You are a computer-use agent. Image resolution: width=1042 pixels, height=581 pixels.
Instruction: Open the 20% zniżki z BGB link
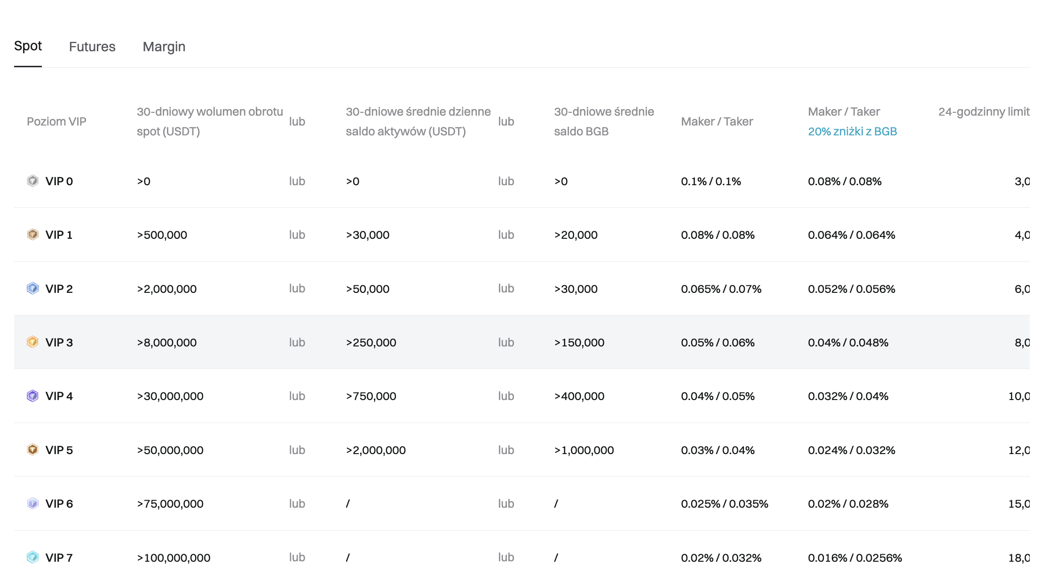tap(853, 132)
